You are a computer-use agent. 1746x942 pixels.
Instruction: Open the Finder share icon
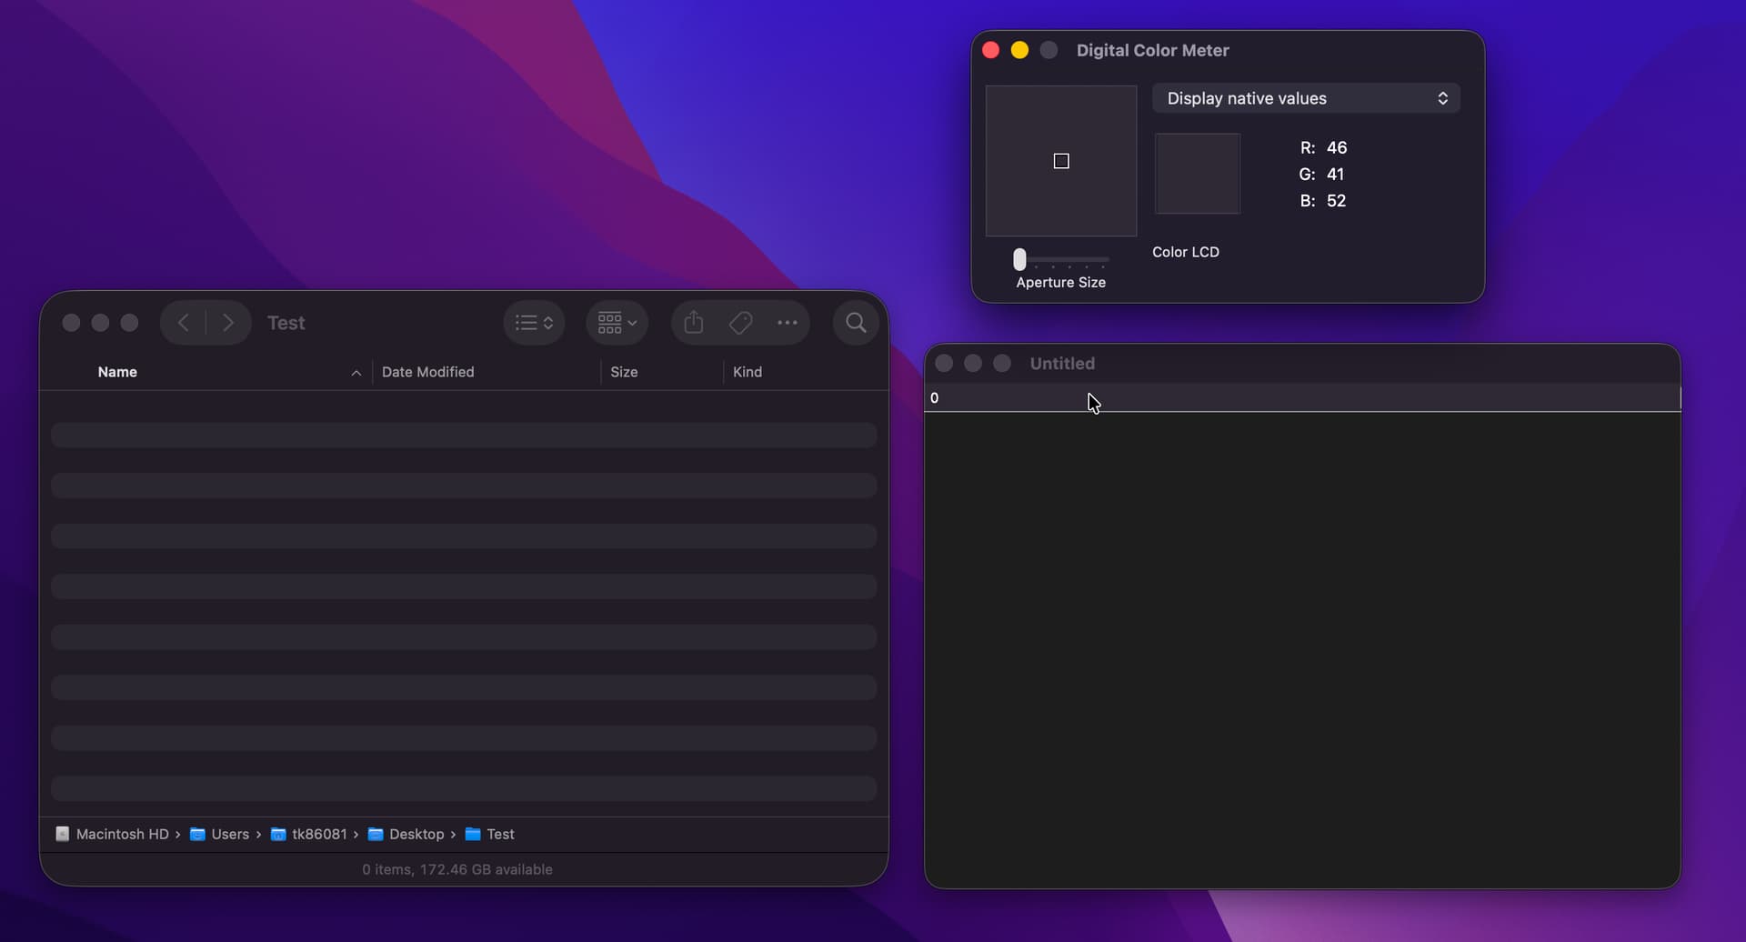click(x=694, y=323)
